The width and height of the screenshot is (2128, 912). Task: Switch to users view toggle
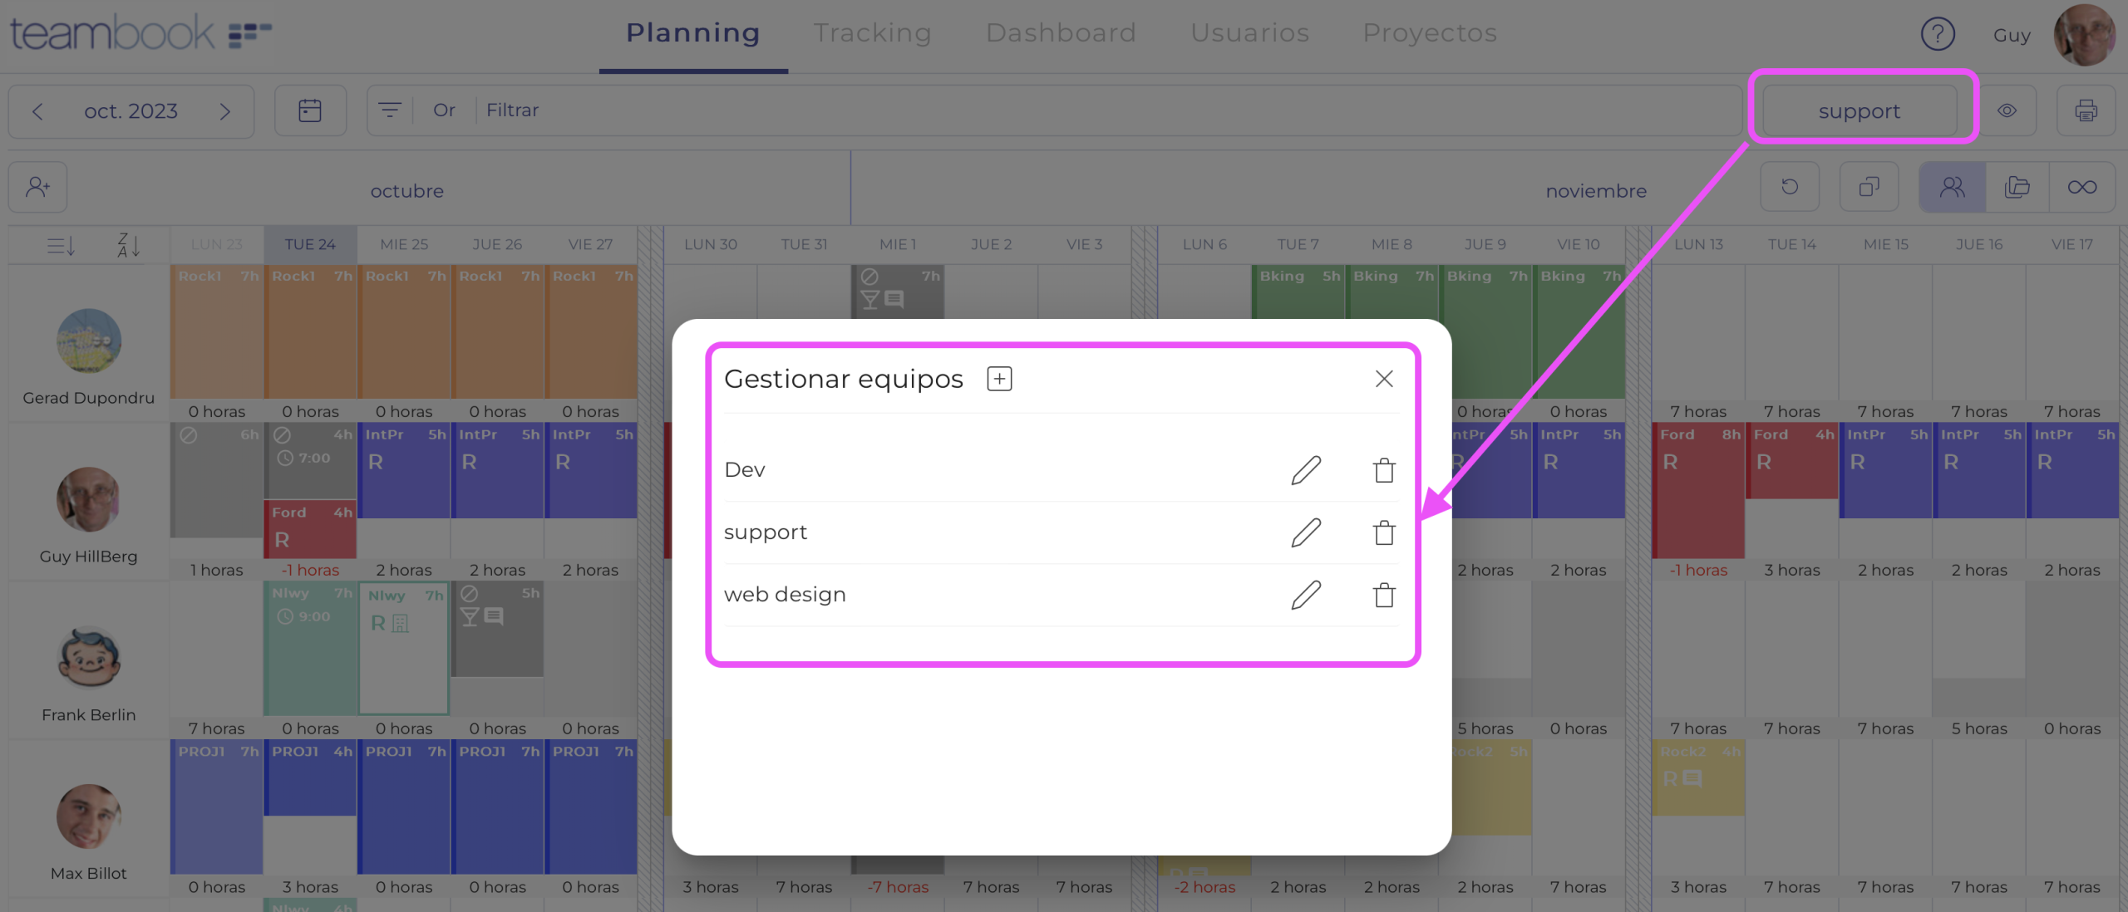tap(1952, 188)
